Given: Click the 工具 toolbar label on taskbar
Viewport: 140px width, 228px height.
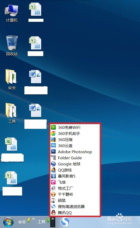Looking at the screenshot, I should 41,222.
